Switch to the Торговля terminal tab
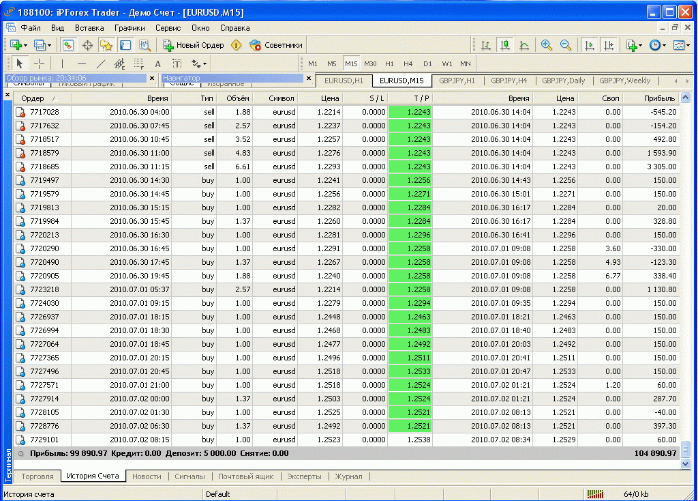 coord(37,476)
